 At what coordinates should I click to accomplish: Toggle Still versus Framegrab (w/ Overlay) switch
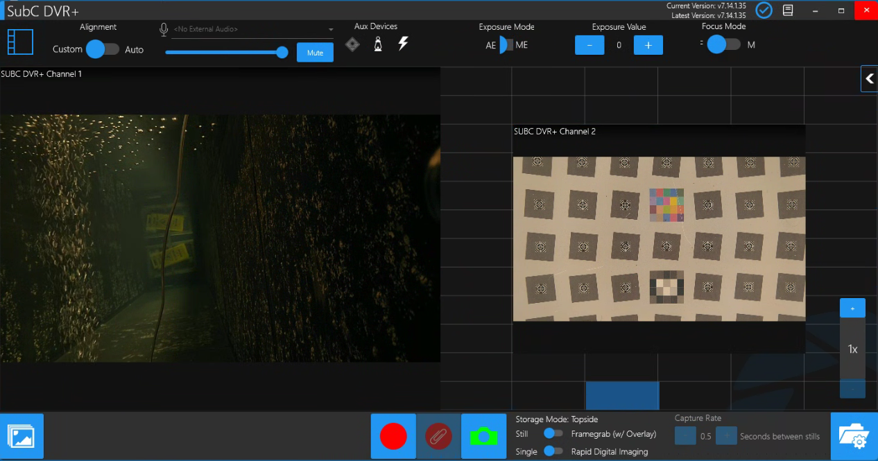click(553, 433)
